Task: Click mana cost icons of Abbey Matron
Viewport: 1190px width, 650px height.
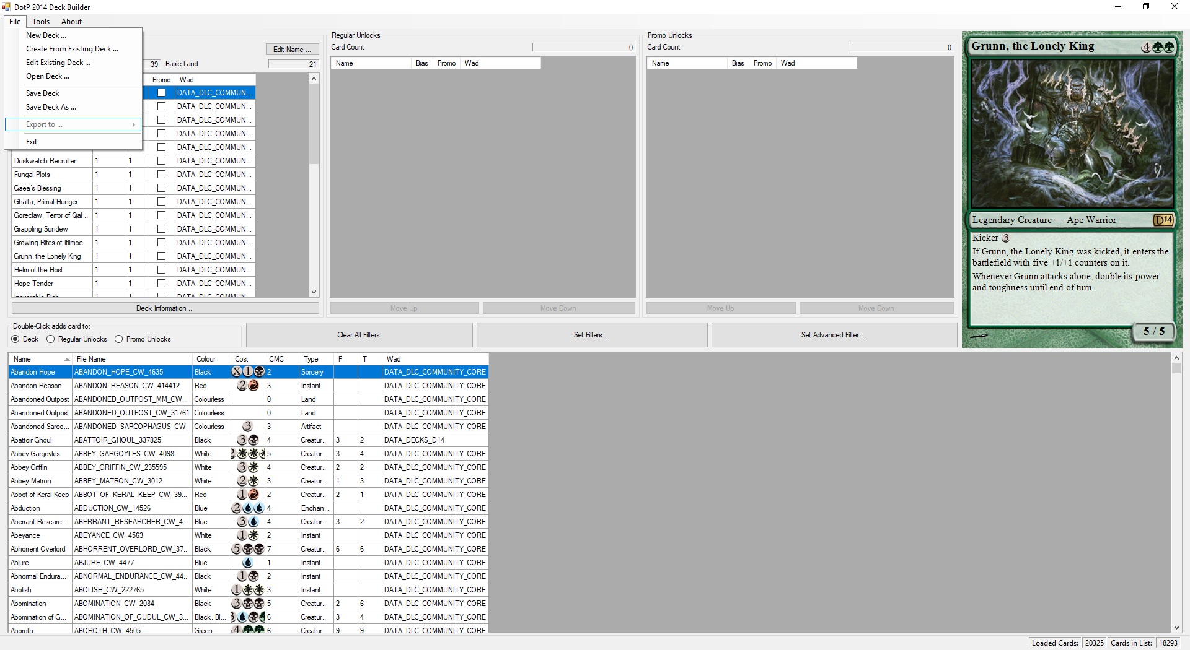Action: 248,481
